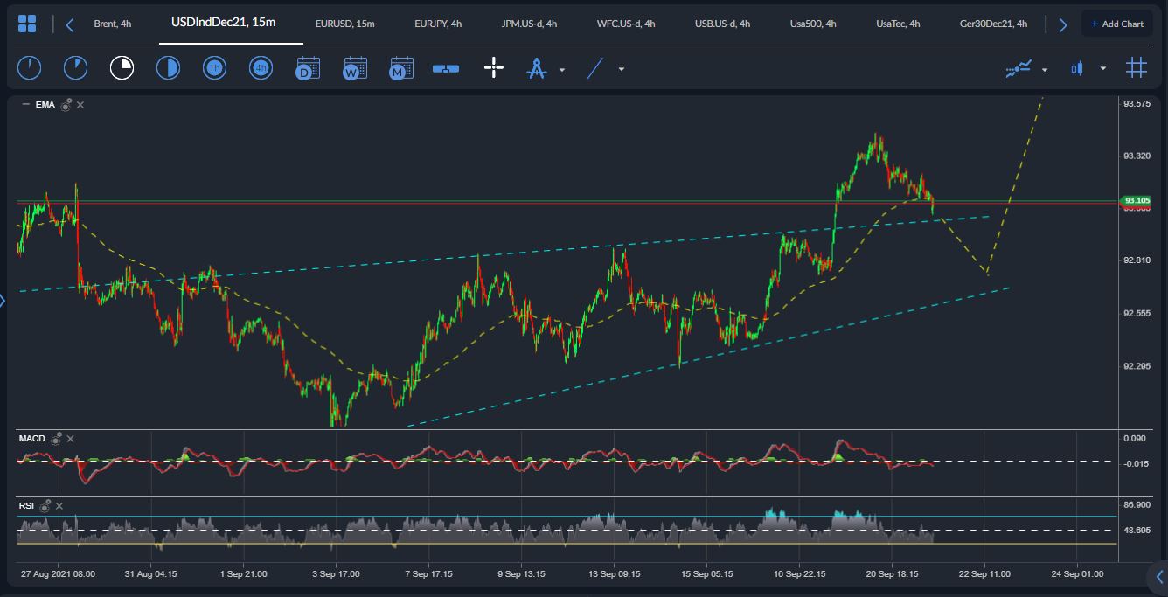Screen dimensions: 1168x597
Task: Switch to the Ger30Dec21, 4h tab
Action: coord(993,24)
